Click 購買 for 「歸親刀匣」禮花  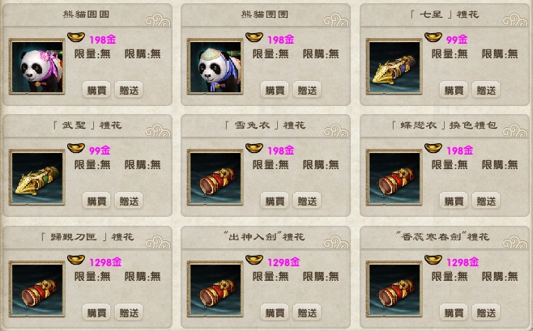(96, 312)
